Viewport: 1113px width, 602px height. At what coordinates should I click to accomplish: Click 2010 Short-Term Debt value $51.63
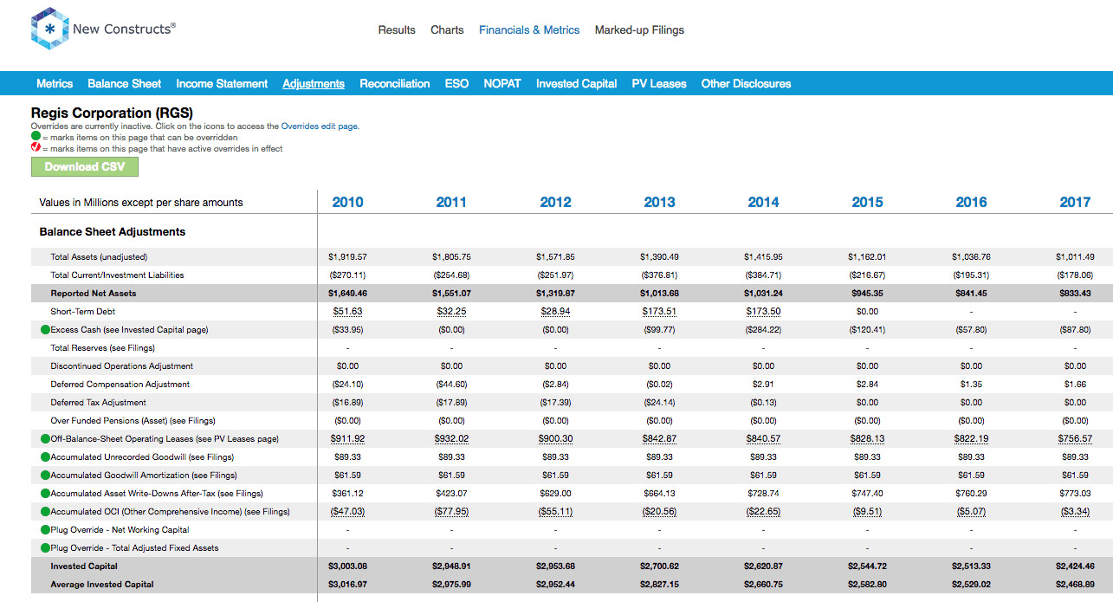(x=348, y=312)
